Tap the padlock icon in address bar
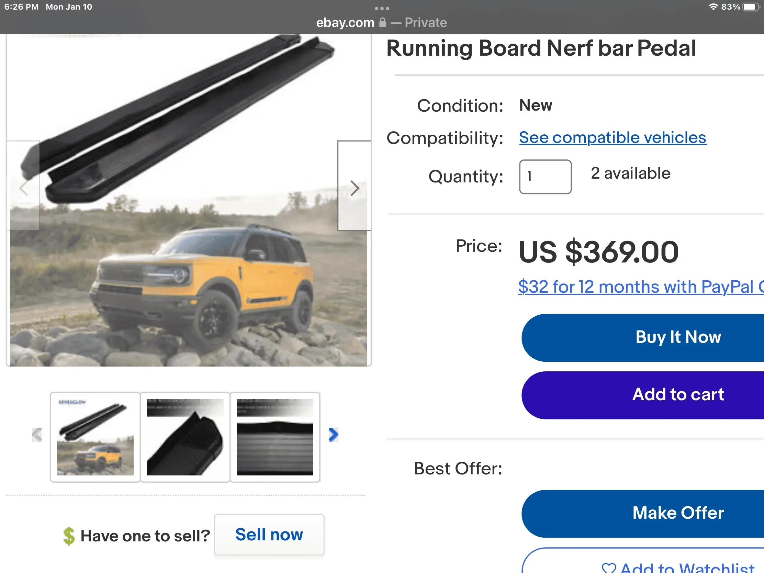764x573 pixels. coord(382,23)
